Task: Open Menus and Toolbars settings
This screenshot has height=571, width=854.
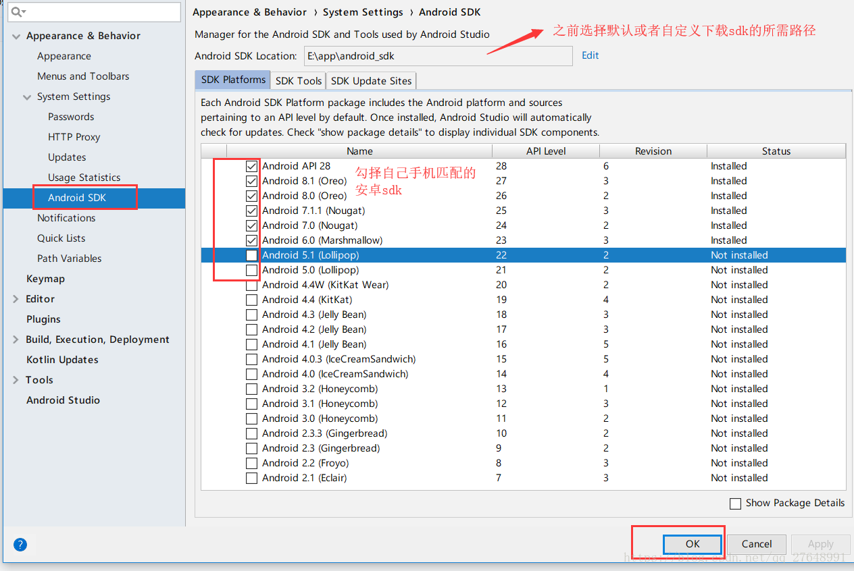Action: [83, 76]
